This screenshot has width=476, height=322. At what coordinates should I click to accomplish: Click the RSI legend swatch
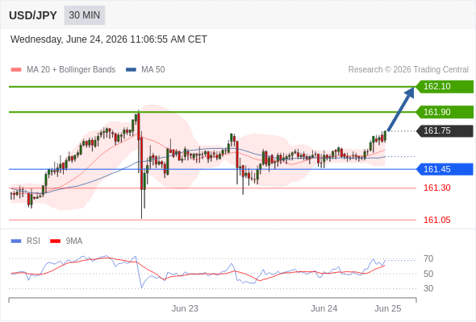click(x=16, y=242)
